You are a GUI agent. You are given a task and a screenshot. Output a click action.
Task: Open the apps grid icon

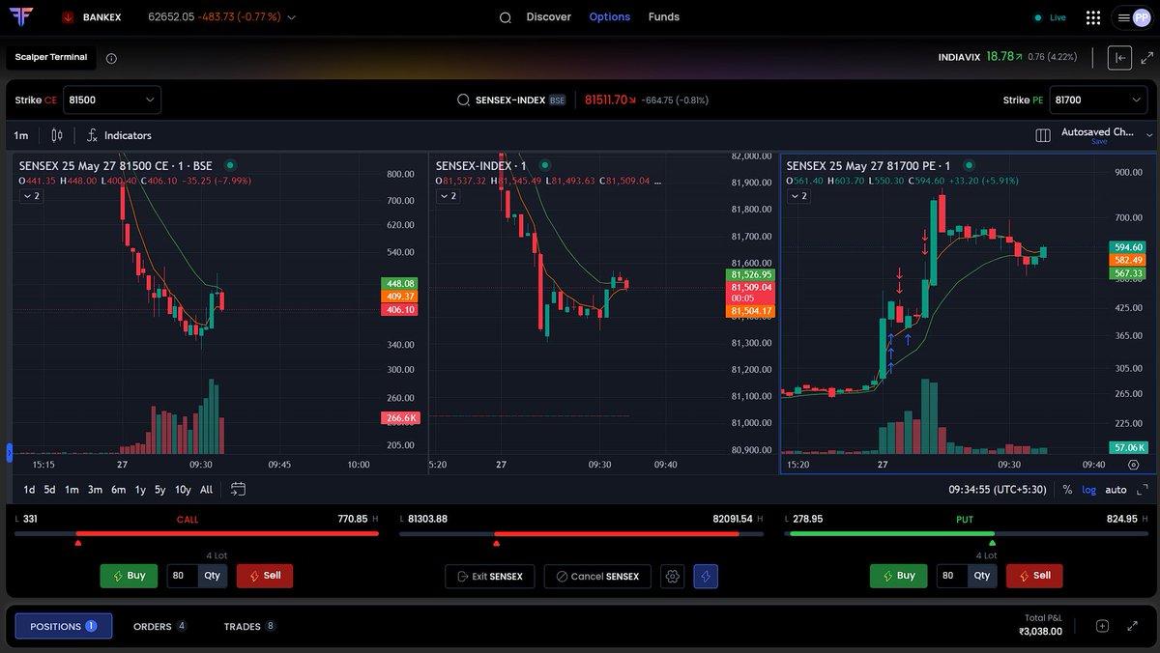[1093, 17]
